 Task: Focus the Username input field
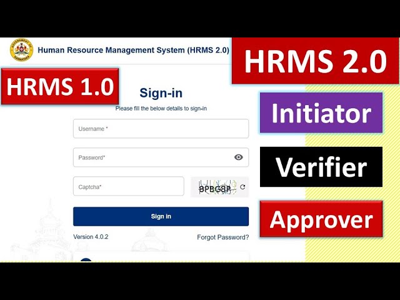161,129
